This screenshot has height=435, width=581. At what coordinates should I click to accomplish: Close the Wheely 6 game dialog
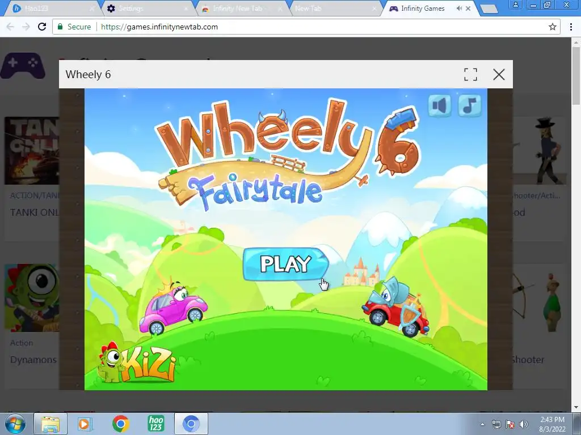pos(499,74)
